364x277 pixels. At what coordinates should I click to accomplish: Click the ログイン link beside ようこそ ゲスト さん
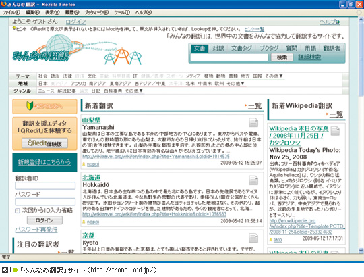(75, 22)
